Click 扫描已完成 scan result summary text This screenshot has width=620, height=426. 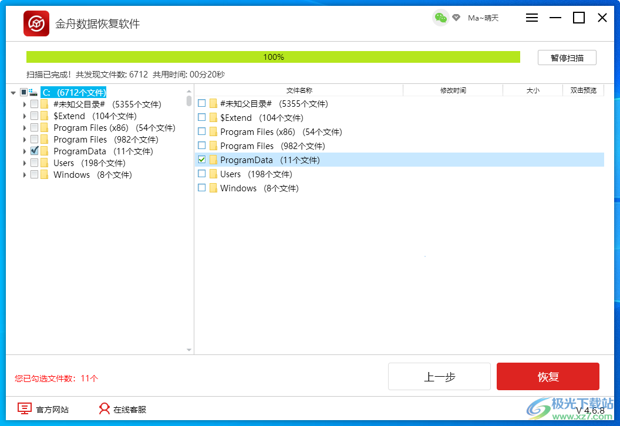125,75
